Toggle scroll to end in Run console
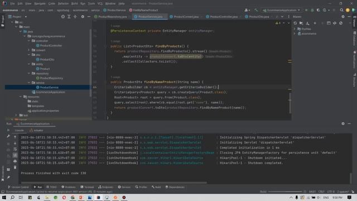The width and height of the screenshot is (357, 201). pyautogui.click(x=15, y=155)
